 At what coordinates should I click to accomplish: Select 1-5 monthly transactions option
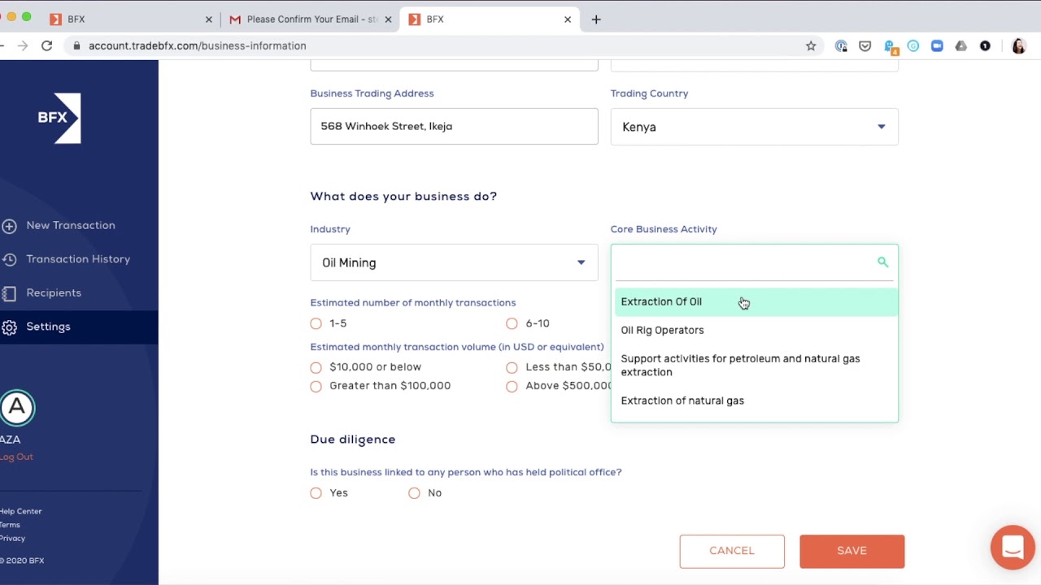pyautogui.click(x=316, y=323)
